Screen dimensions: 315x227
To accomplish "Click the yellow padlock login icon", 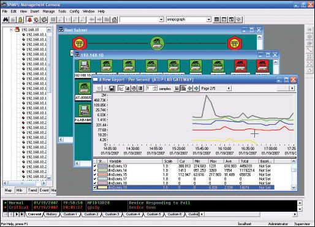I will click(20, 20).
